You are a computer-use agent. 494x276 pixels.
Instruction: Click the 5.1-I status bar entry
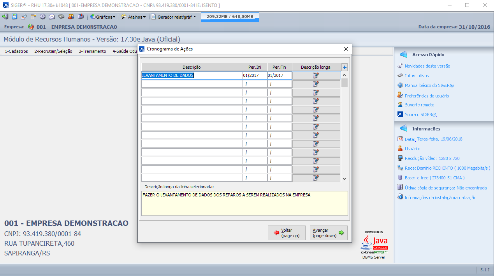(x=485, y=269)
